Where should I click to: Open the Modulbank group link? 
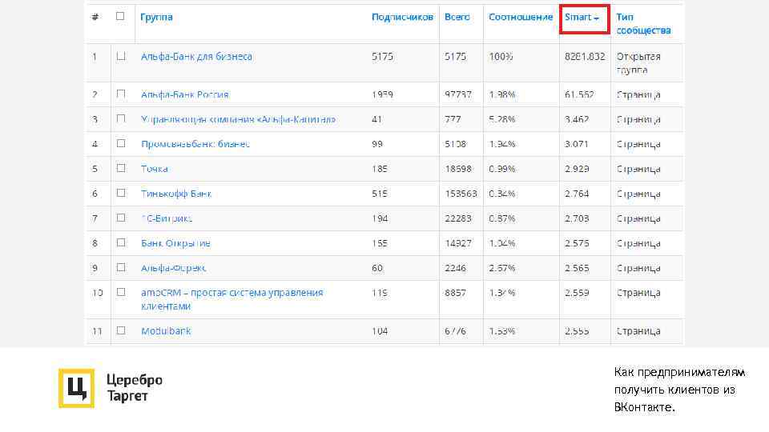point(166,331)
